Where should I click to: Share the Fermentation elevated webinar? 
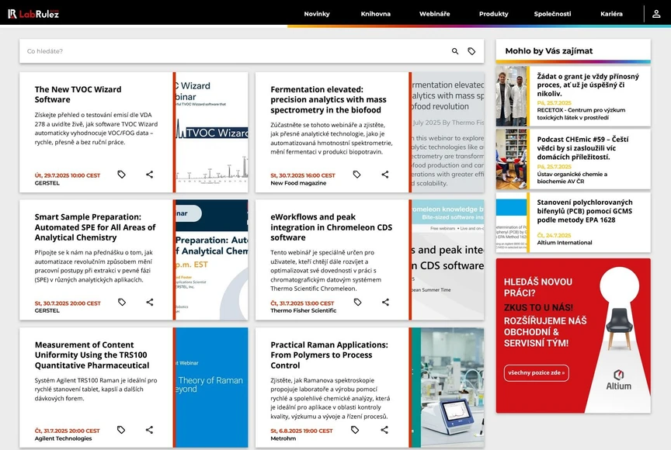(x=384, y=175)
